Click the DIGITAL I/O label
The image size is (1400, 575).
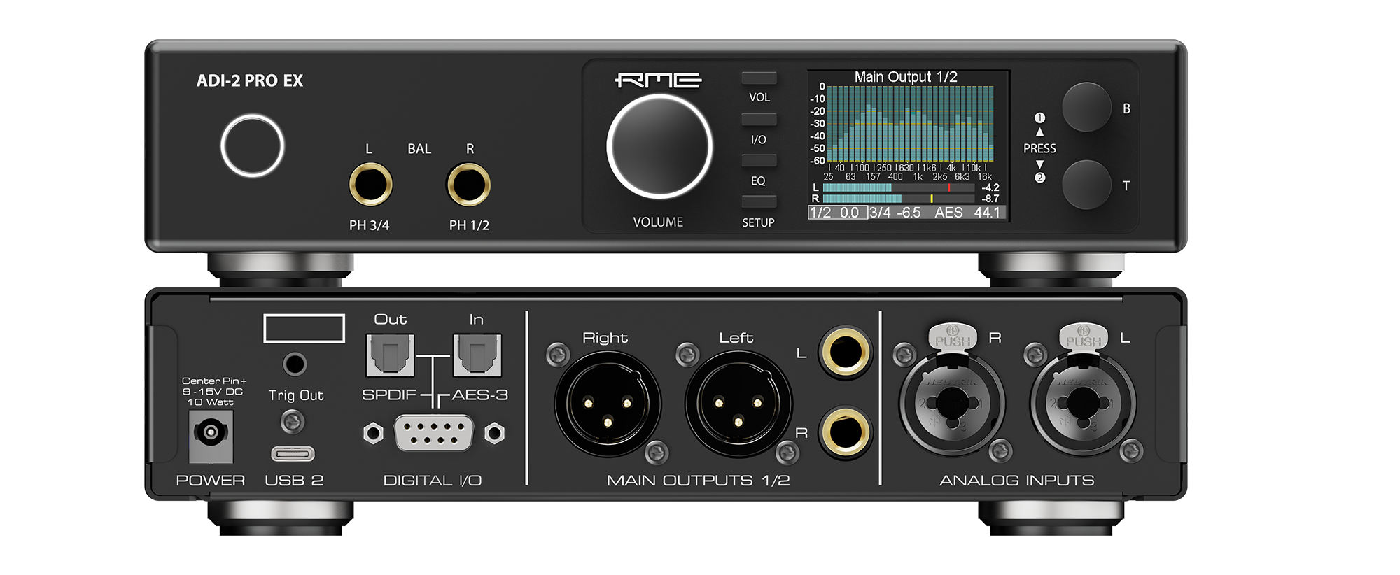(x=433, y=481)
